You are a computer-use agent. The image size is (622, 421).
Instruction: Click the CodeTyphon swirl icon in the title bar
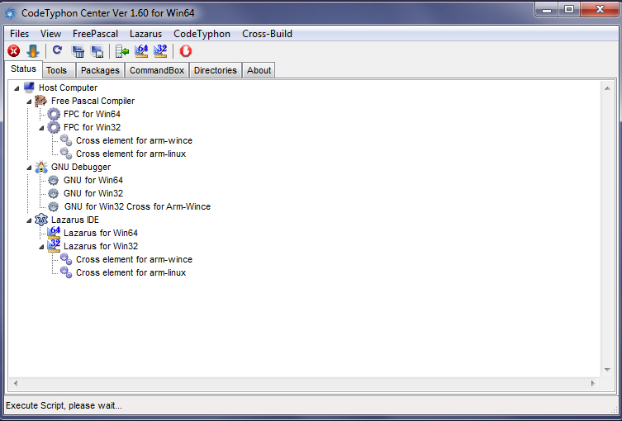click(10, 12)
